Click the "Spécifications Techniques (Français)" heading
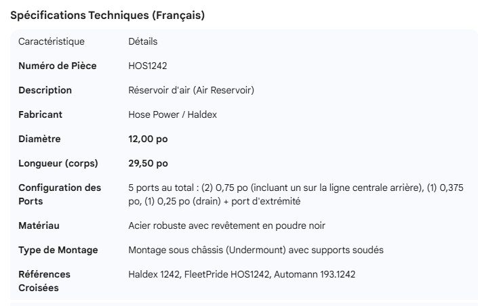Viewport: 478px width, 306px height. [107, 16]
